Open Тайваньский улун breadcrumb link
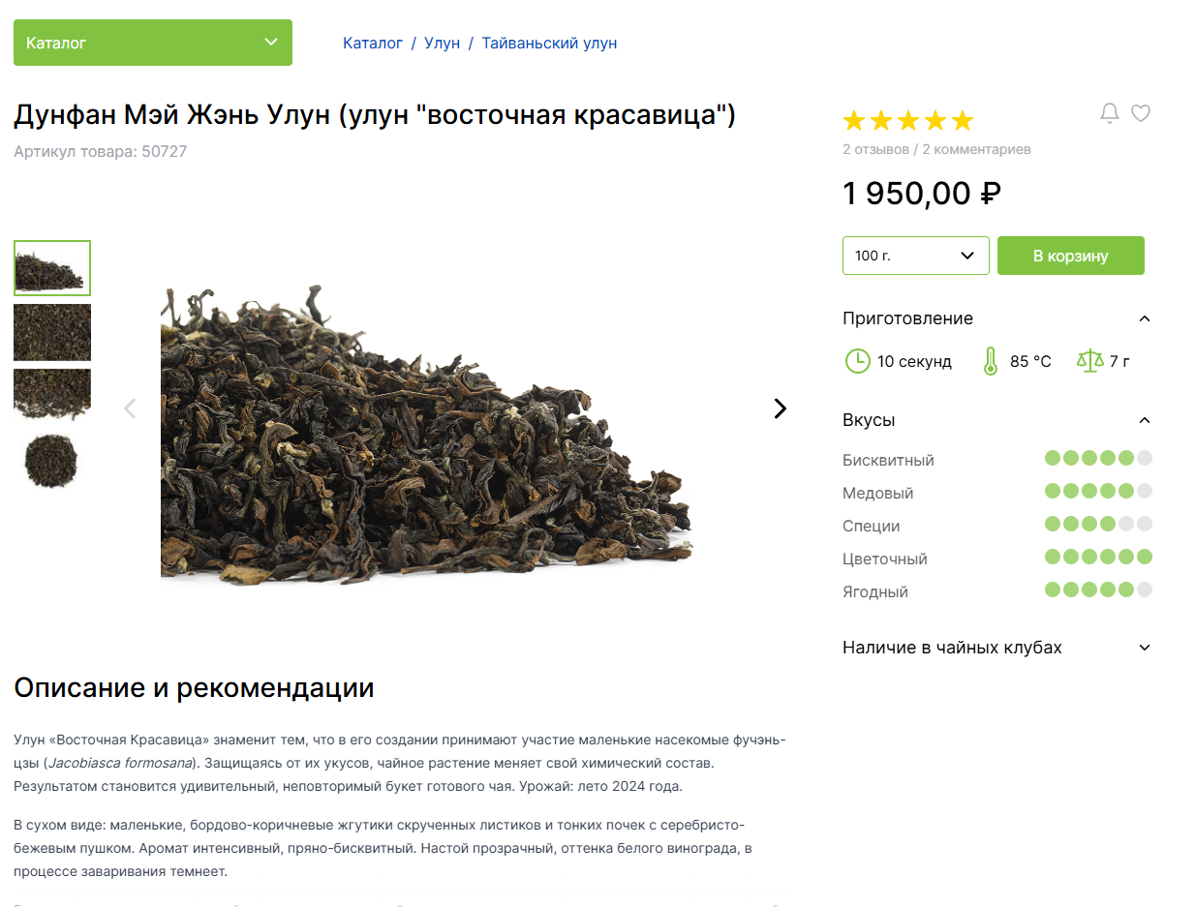This screenshot has width=1195, height=907. tap(549, 44)
